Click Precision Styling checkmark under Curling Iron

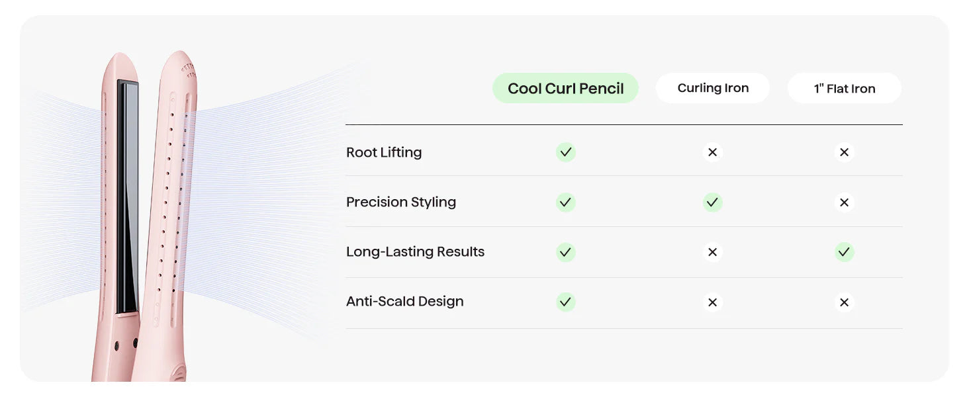(712, 202)
